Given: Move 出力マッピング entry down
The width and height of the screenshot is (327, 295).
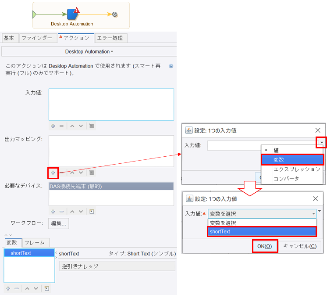Looking at the screenshot, I should (81, 173).
